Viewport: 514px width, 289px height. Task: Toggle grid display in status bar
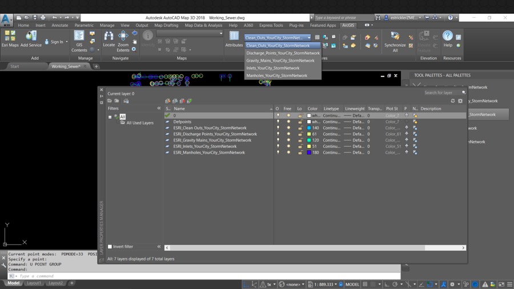365,284
